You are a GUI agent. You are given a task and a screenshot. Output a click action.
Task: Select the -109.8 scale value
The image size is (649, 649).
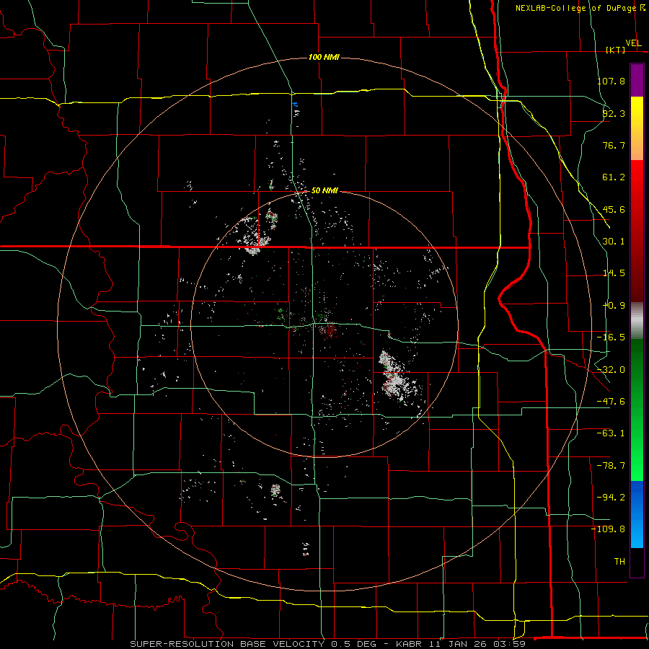click(608, 529)
